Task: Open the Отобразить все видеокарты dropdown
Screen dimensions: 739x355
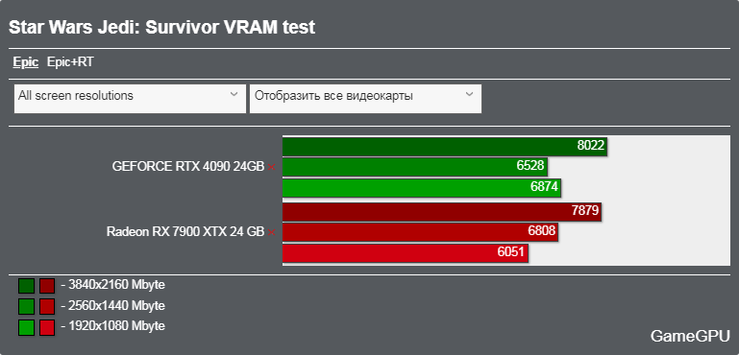Action: pyautogui.click(x=365, y=99)
